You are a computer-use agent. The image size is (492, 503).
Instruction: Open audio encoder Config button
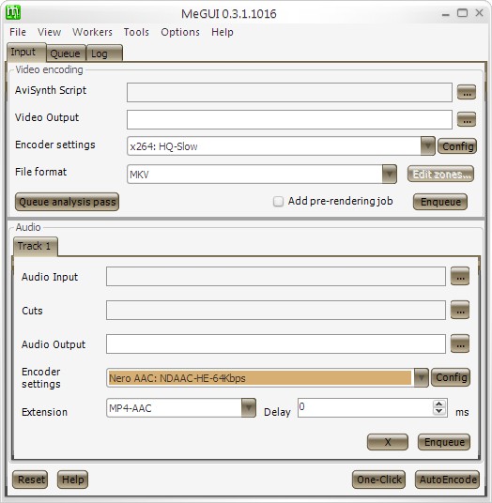(x=451, y=377)
